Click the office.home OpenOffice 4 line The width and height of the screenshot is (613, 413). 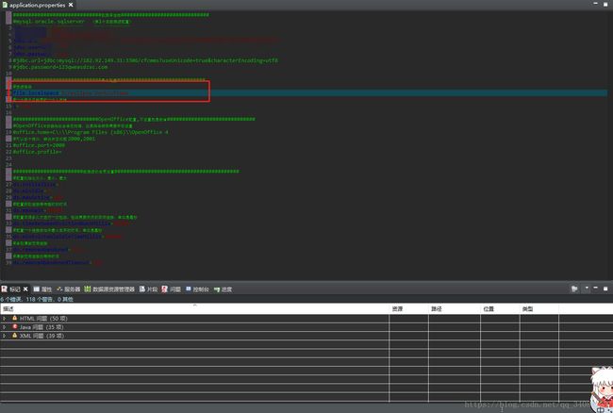coord(91,132)
